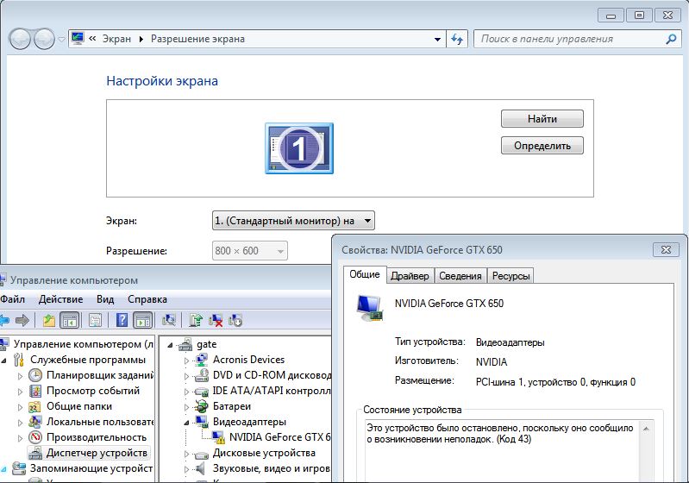Toggle the console tree show/hide toolbar icon
Screen dimensions: 689x483
pos(70,320)
